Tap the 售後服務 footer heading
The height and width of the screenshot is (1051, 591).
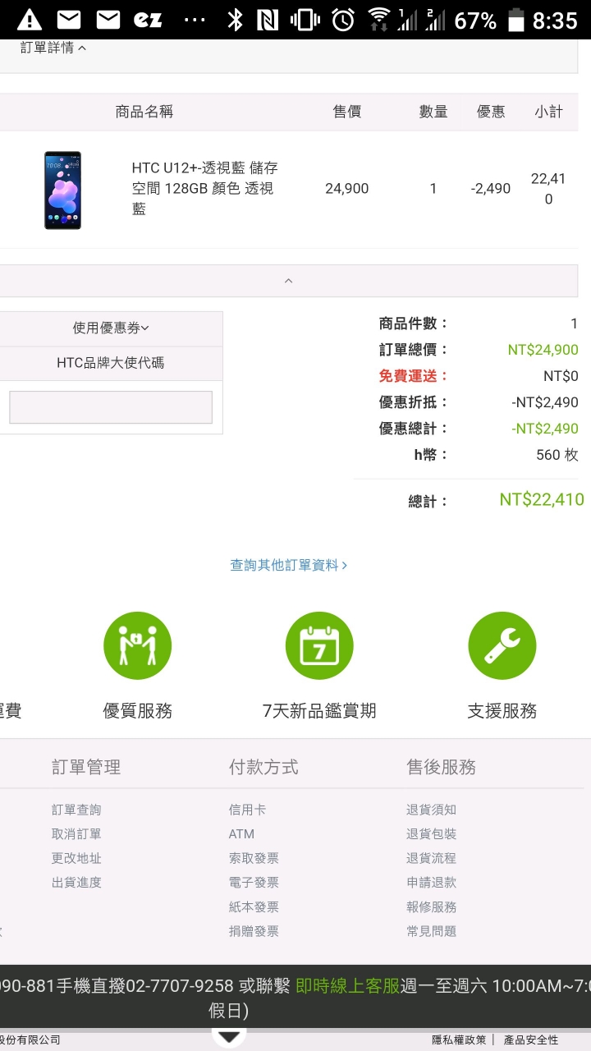coord(441,767)
